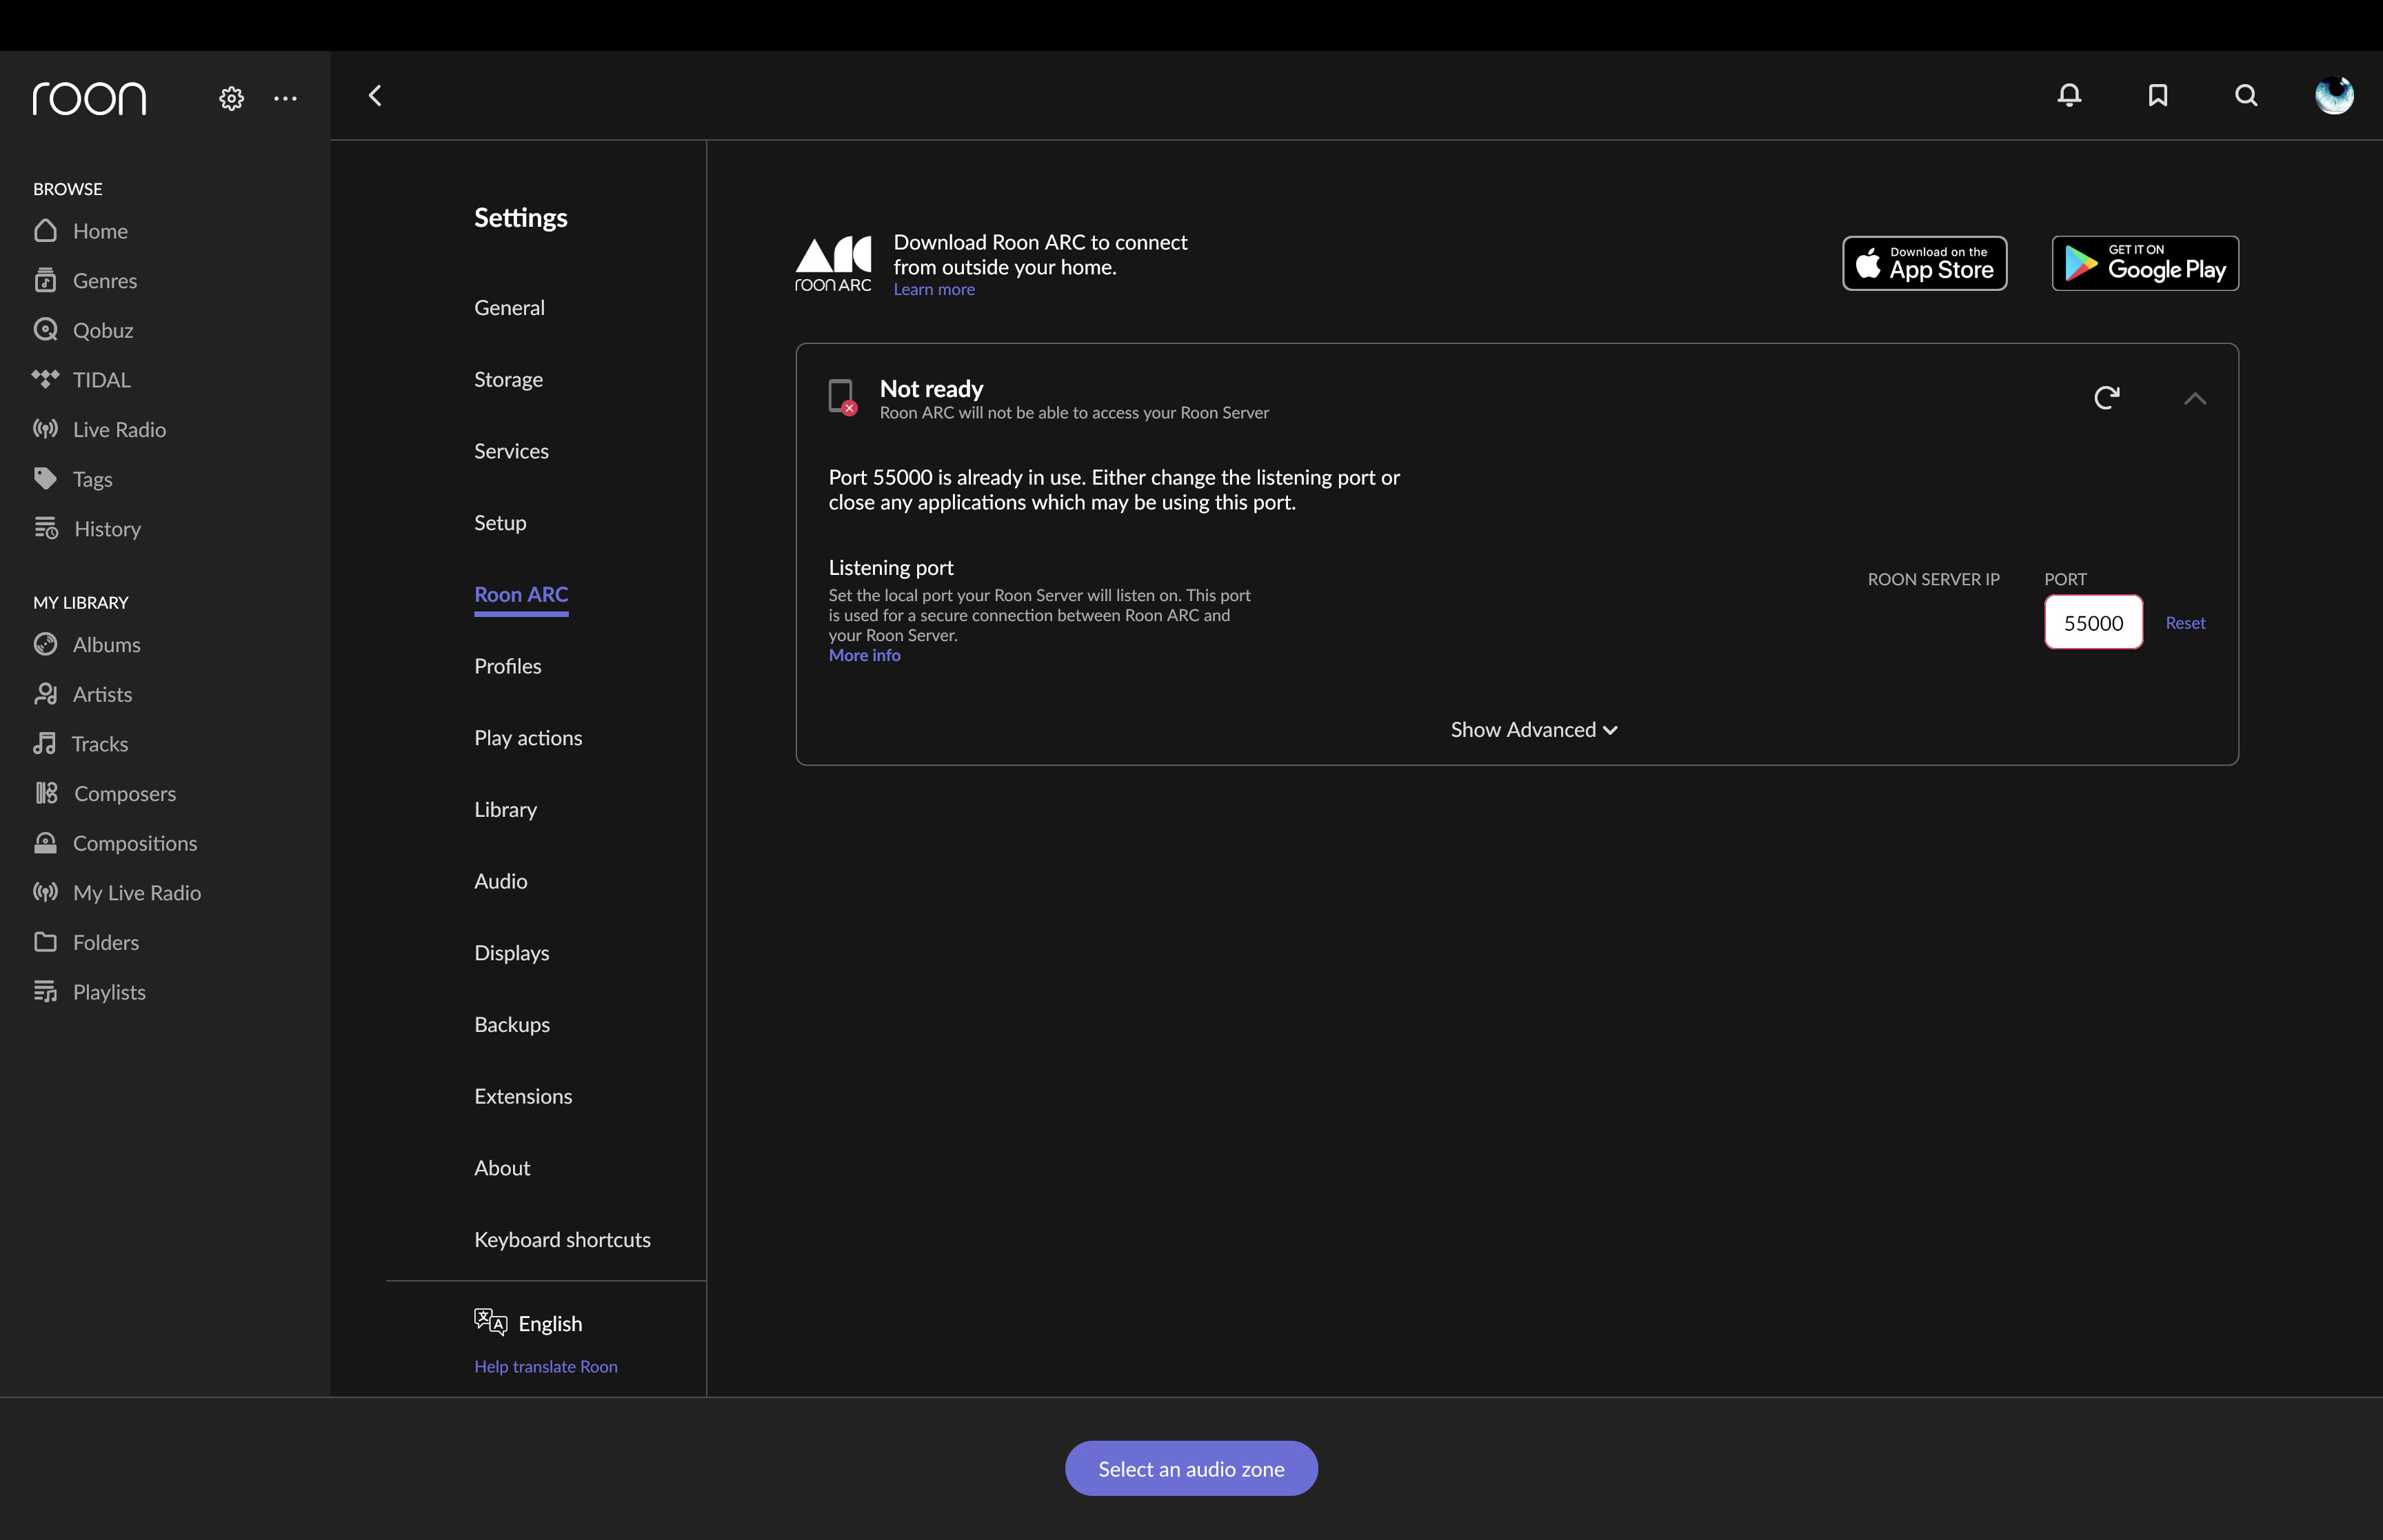The width and height of the screenshot is (2383, 1540).
Task: Open bookmarks with the bookmark icon
Action: pyautogui.click(x=2157, y=95)
